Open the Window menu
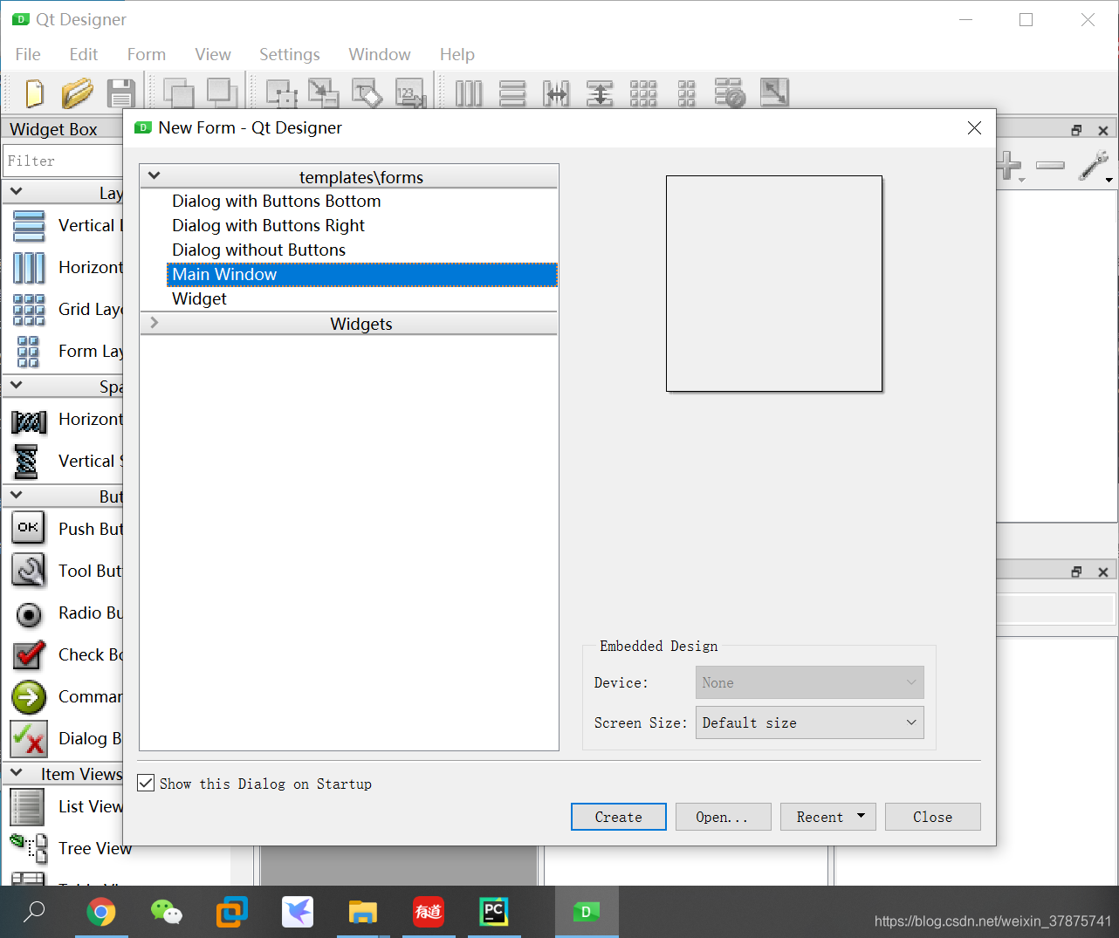 tap(380, 54)
